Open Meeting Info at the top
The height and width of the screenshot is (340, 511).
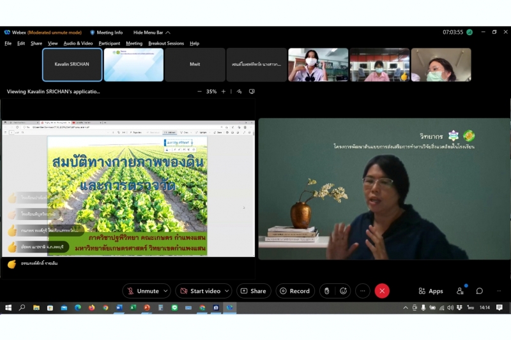(x=106, y=33)
